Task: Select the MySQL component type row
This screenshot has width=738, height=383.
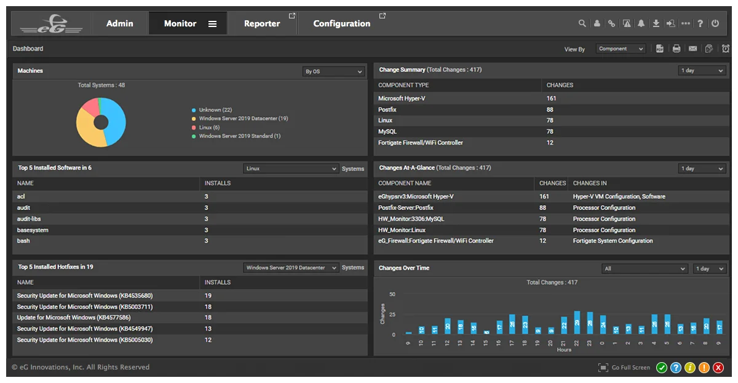Action: pos(552,131)
